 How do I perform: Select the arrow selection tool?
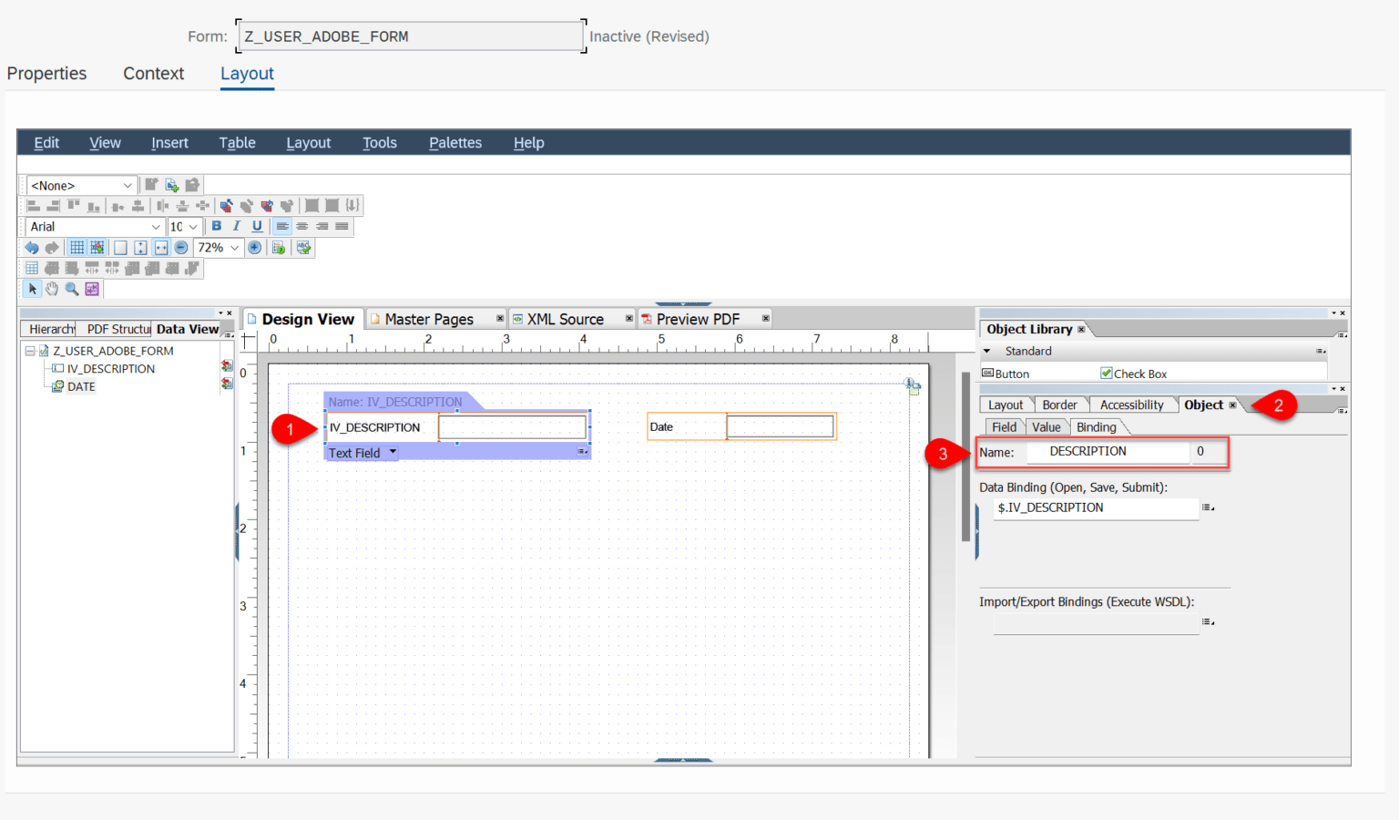(32, 288)
